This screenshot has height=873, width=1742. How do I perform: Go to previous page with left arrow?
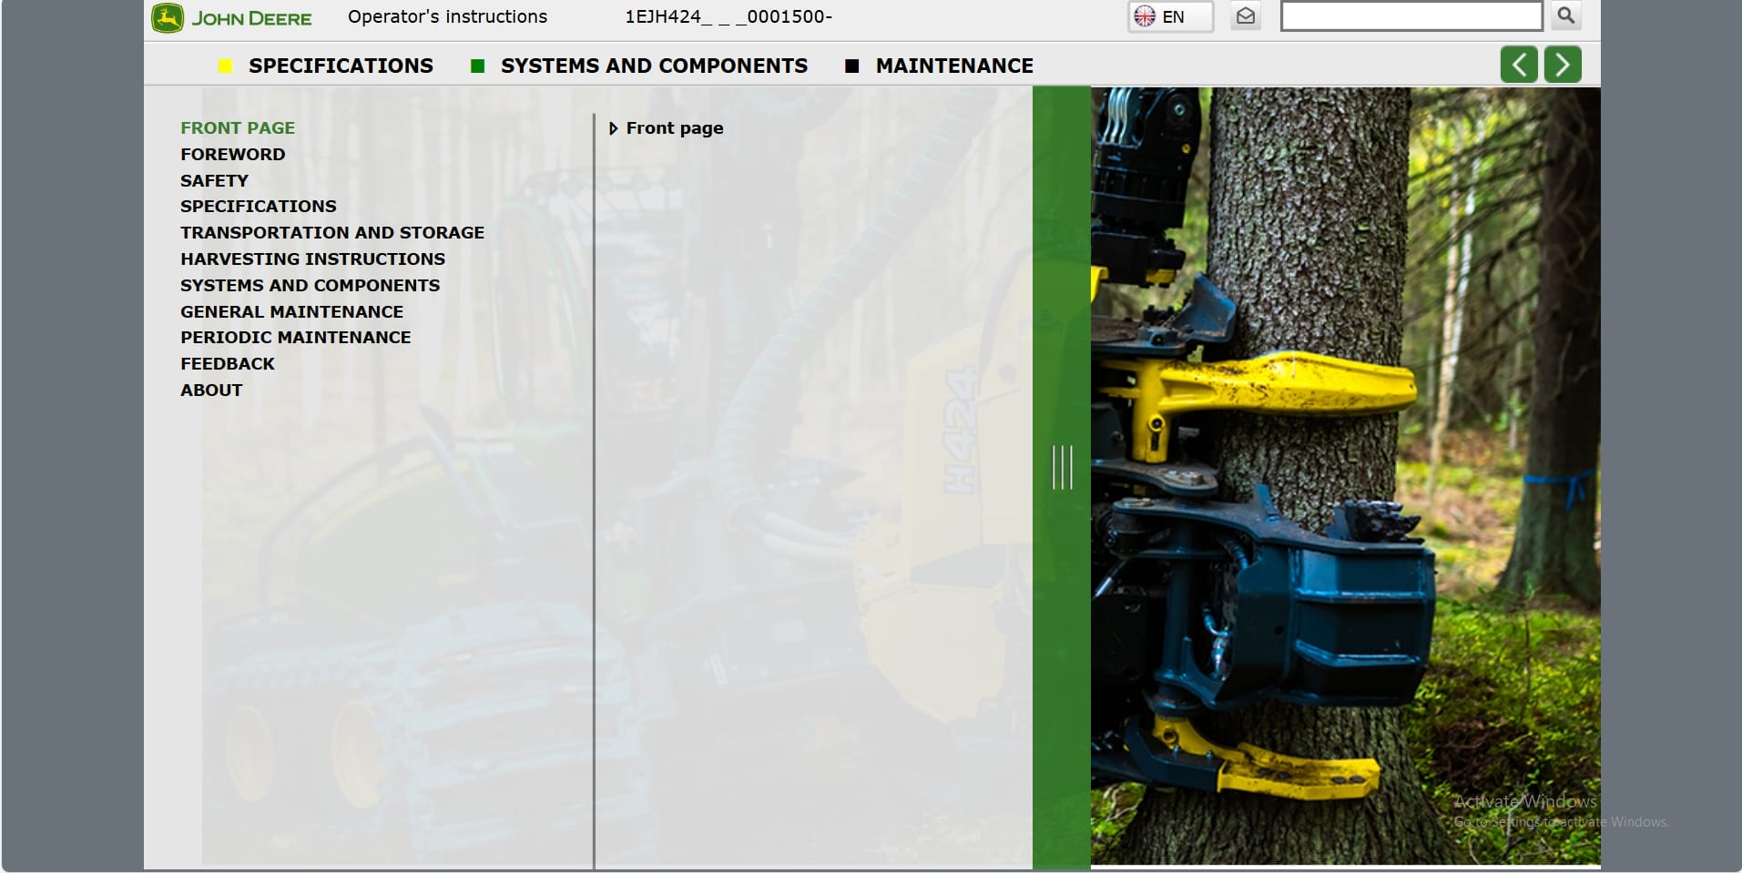(x=1519, y=65)
